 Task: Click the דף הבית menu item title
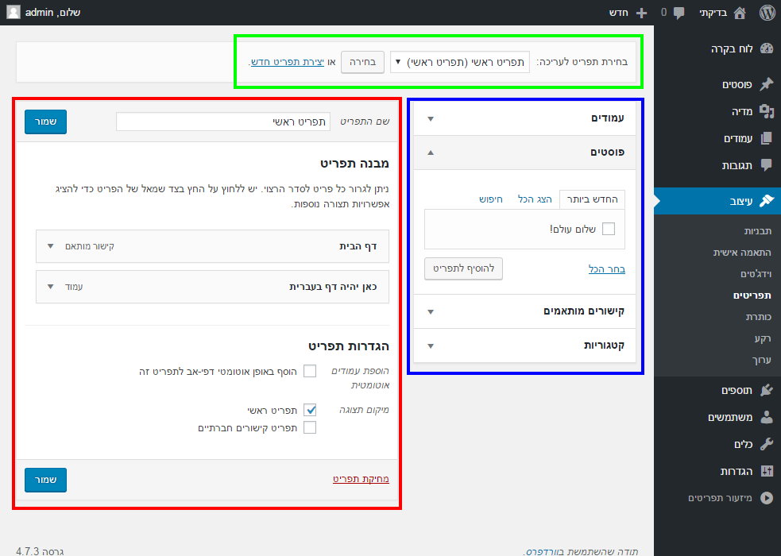(x=358, y=246)
